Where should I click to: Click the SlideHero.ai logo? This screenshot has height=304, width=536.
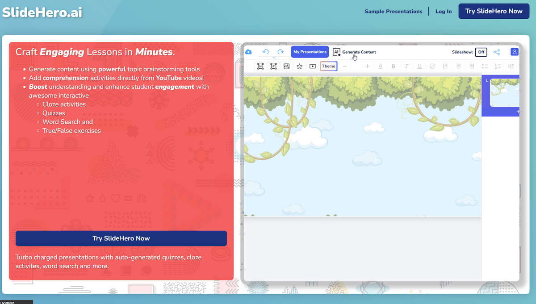point(42,12)
